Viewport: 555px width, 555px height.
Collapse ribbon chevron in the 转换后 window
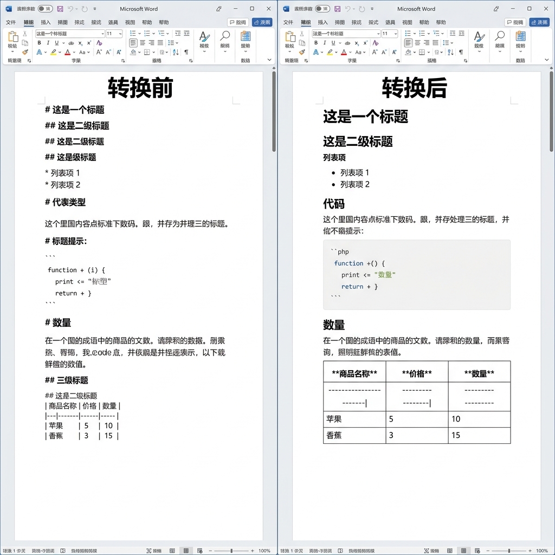(546, 60)
